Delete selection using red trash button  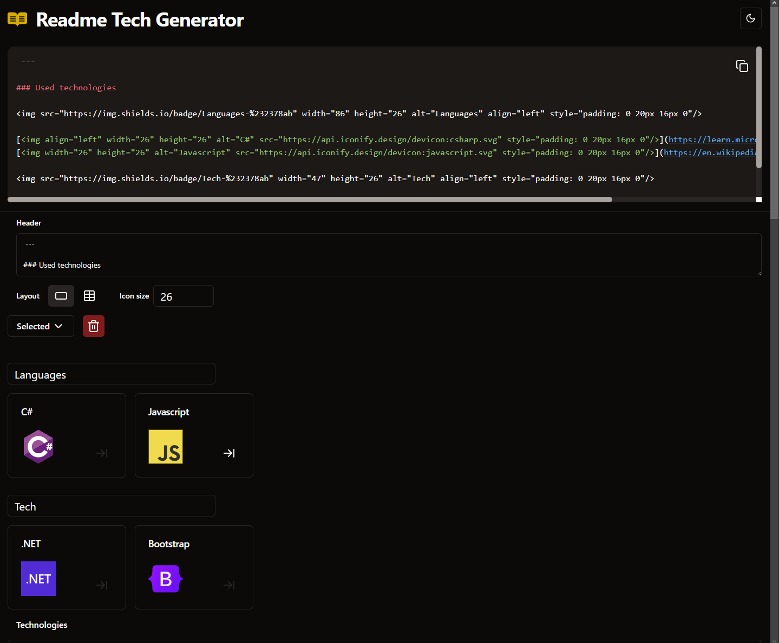[x=94, y=326]
